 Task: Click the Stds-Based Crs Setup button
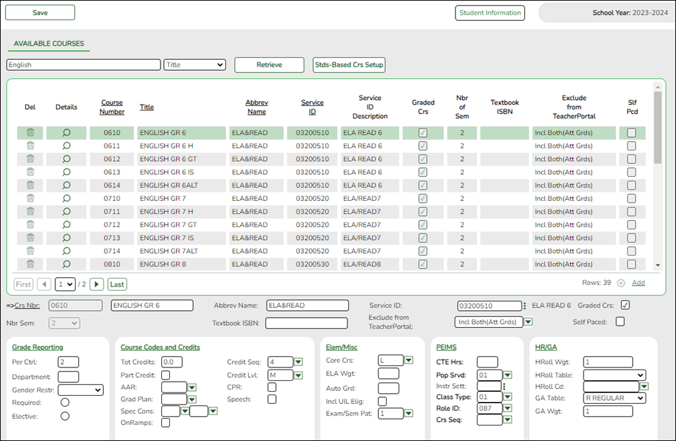tap(349, 65)
